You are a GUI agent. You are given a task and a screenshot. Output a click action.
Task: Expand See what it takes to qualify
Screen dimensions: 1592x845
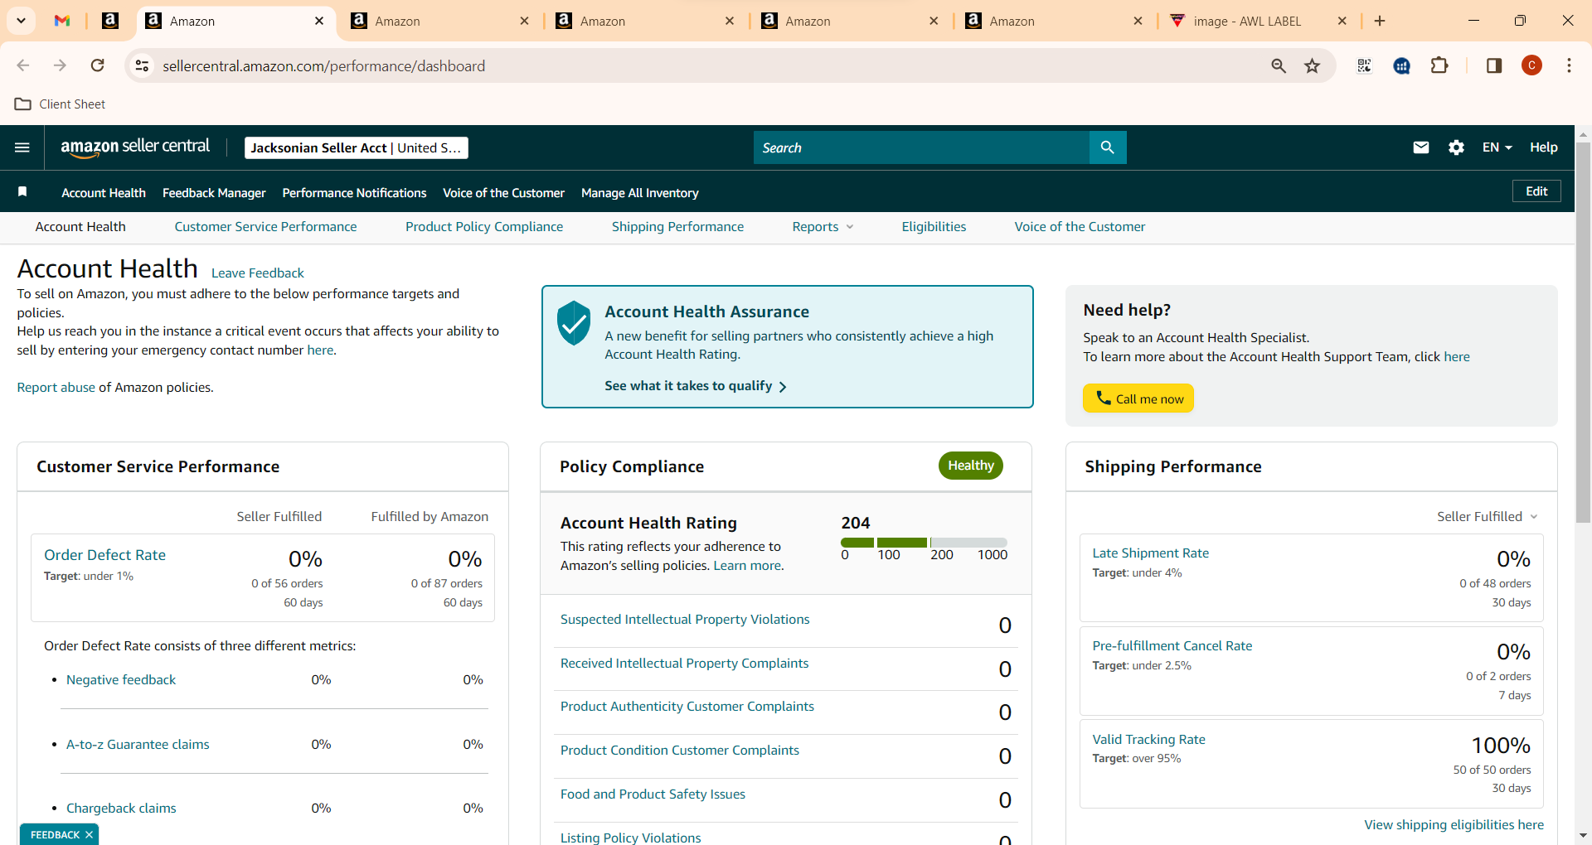[x=696, y=386]
